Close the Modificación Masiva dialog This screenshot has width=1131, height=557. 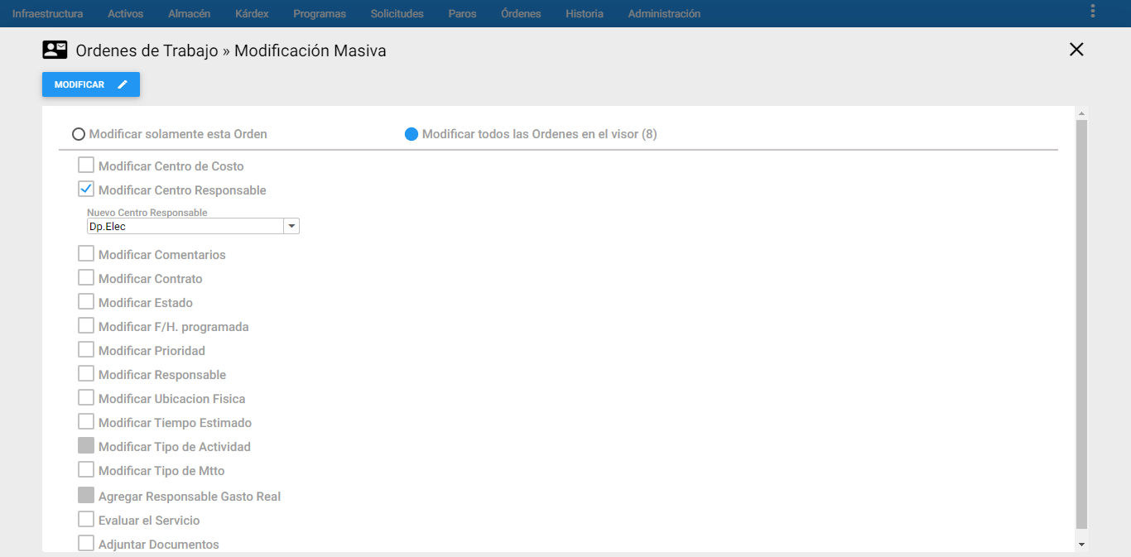click(x=1076, y=50)
